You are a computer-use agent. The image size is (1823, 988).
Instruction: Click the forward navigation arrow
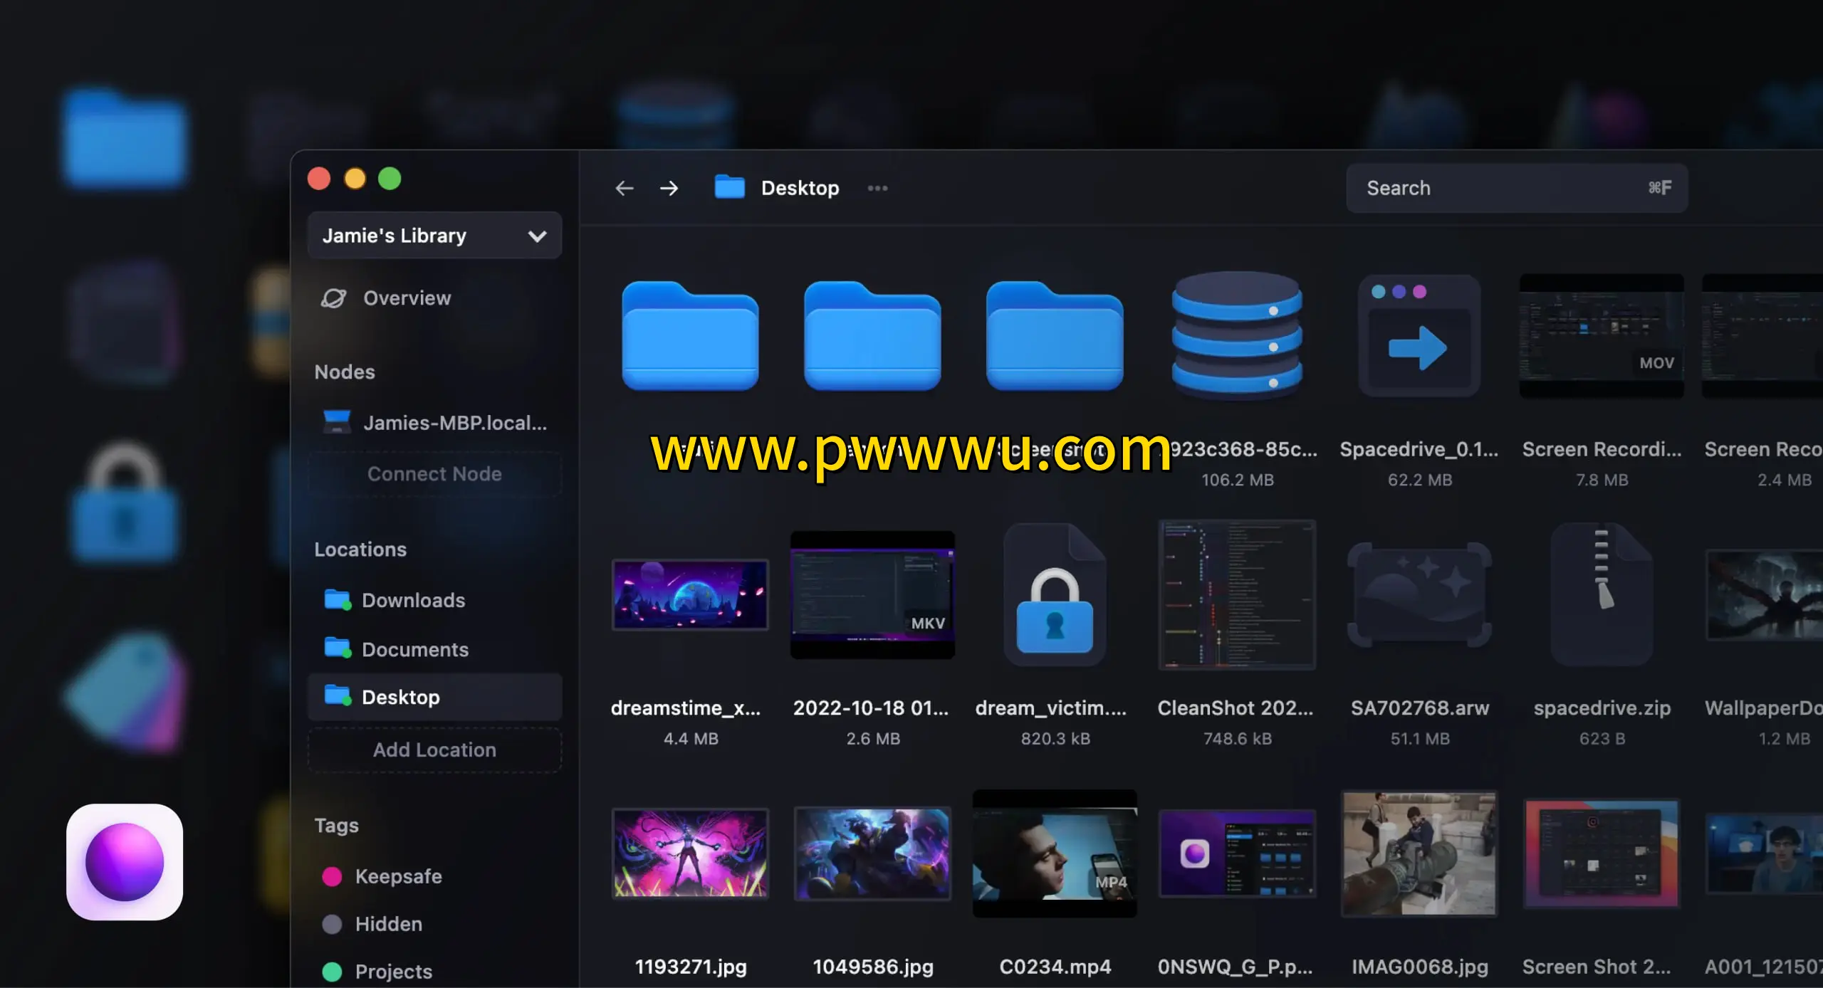(669, 188)
